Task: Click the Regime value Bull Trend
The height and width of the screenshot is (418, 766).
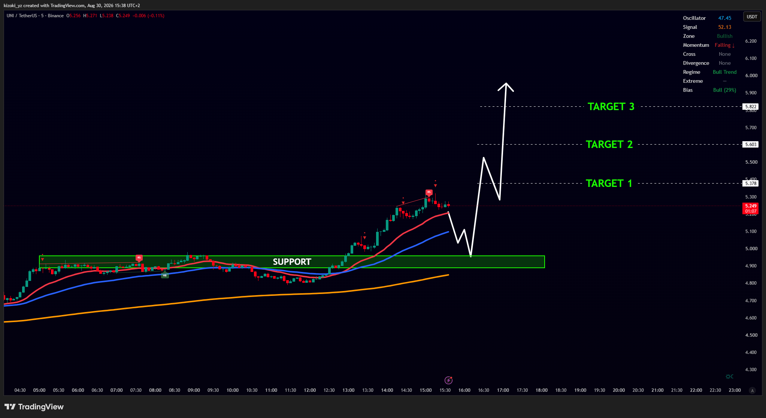Action: pos(725,72)
